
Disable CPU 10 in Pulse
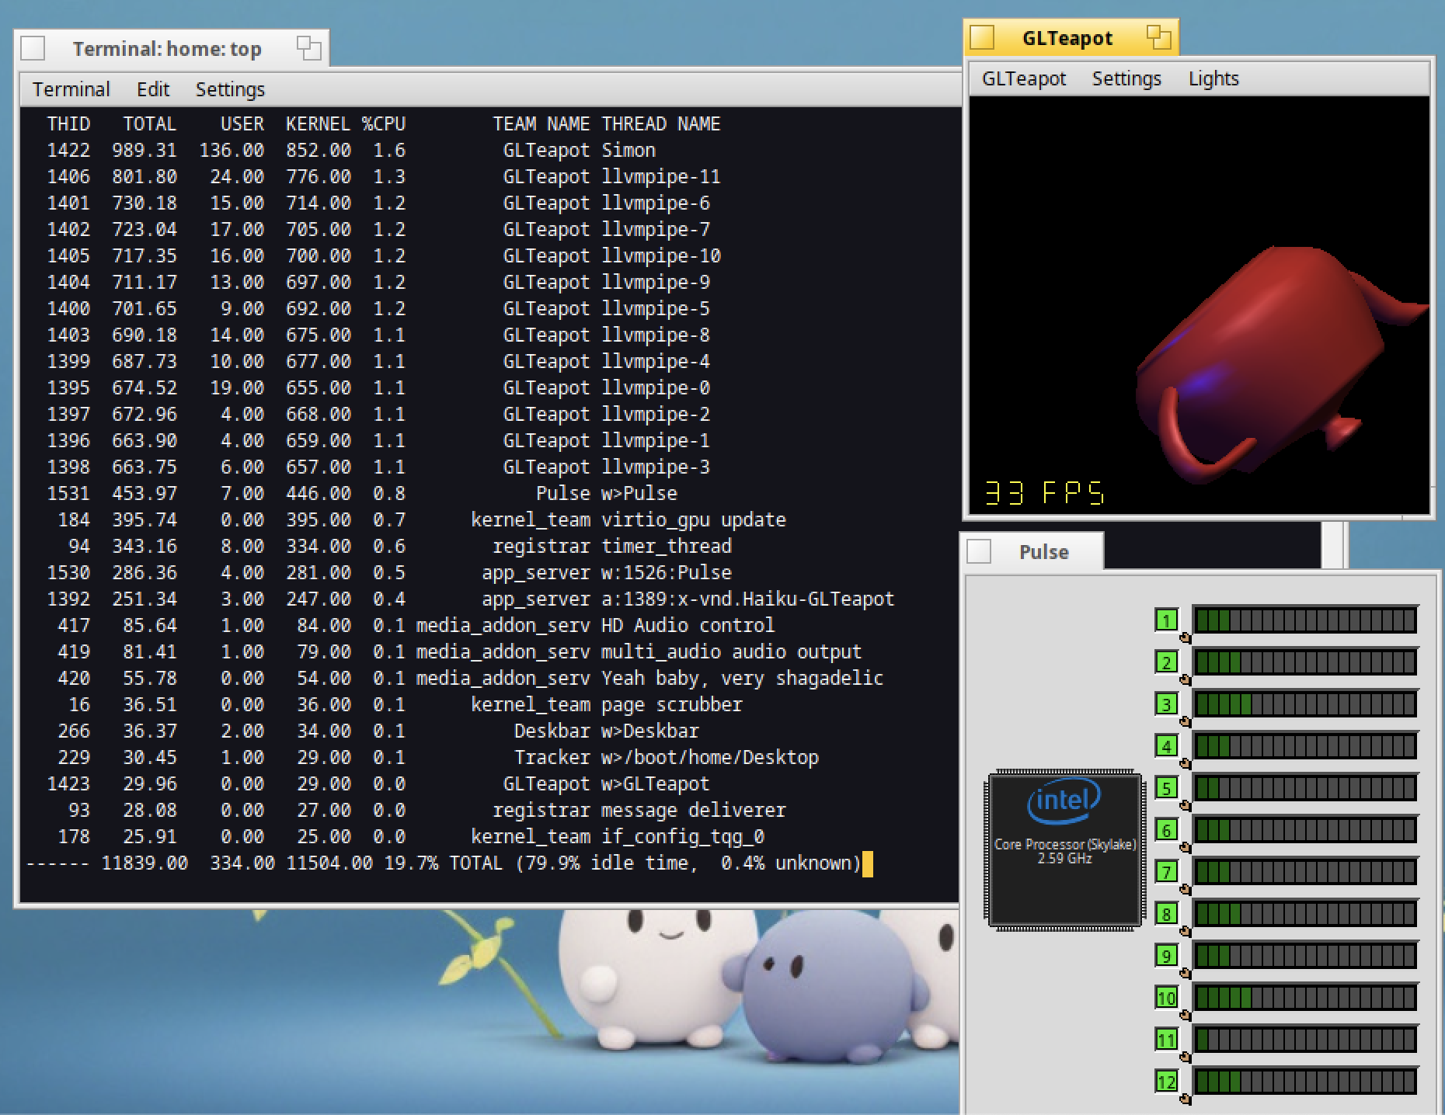[1166, 998]
